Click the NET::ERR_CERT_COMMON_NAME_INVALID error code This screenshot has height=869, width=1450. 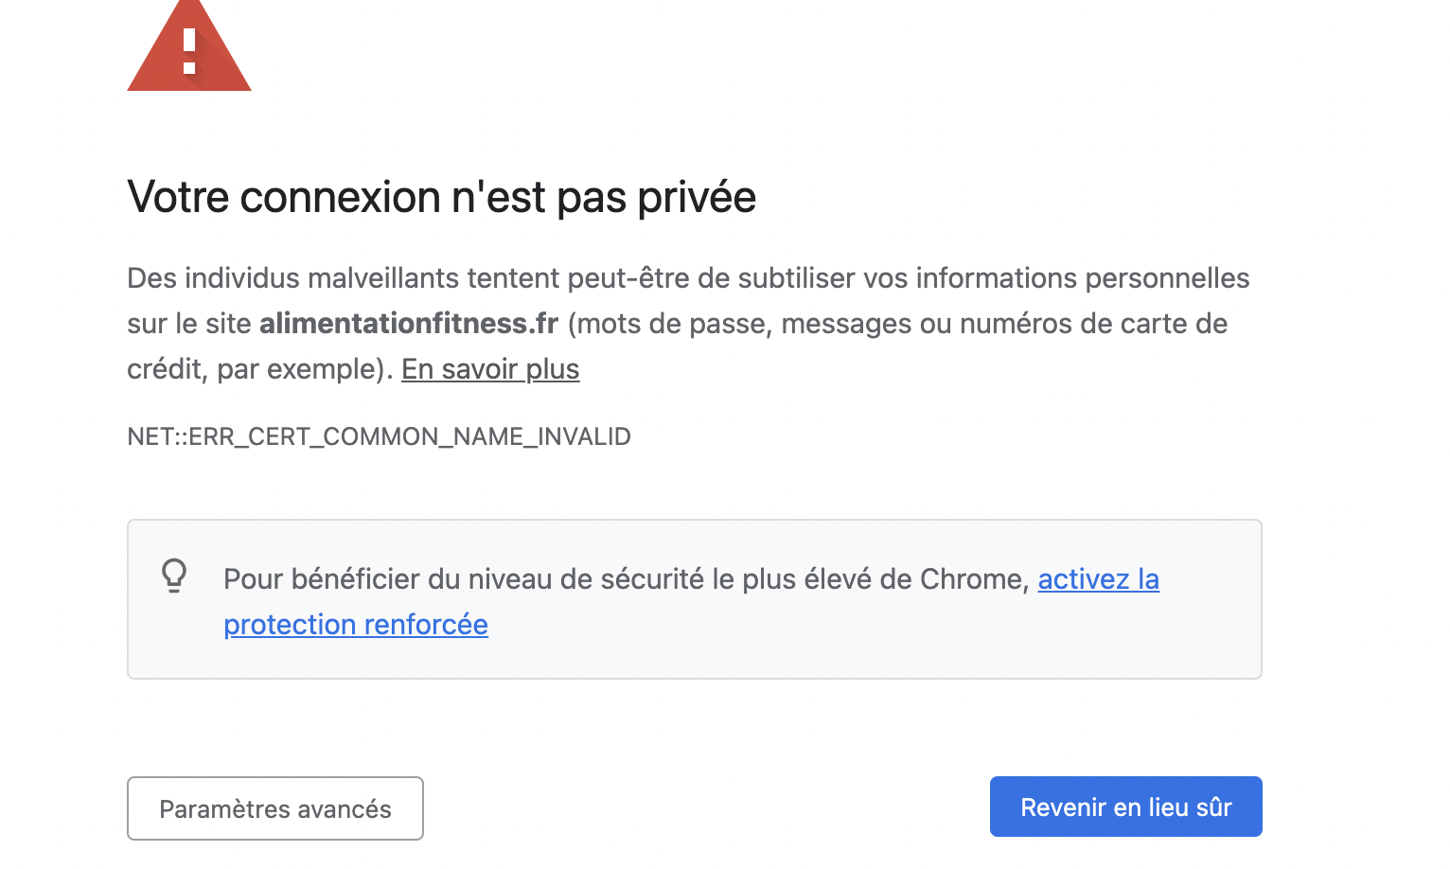coord(379,436)
